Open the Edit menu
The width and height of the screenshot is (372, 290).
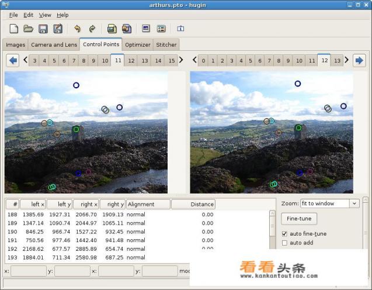click(x=28, y=15)
